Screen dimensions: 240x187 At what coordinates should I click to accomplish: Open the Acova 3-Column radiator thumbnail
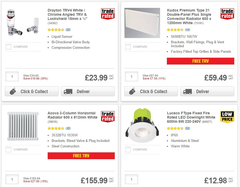[23, 126]
